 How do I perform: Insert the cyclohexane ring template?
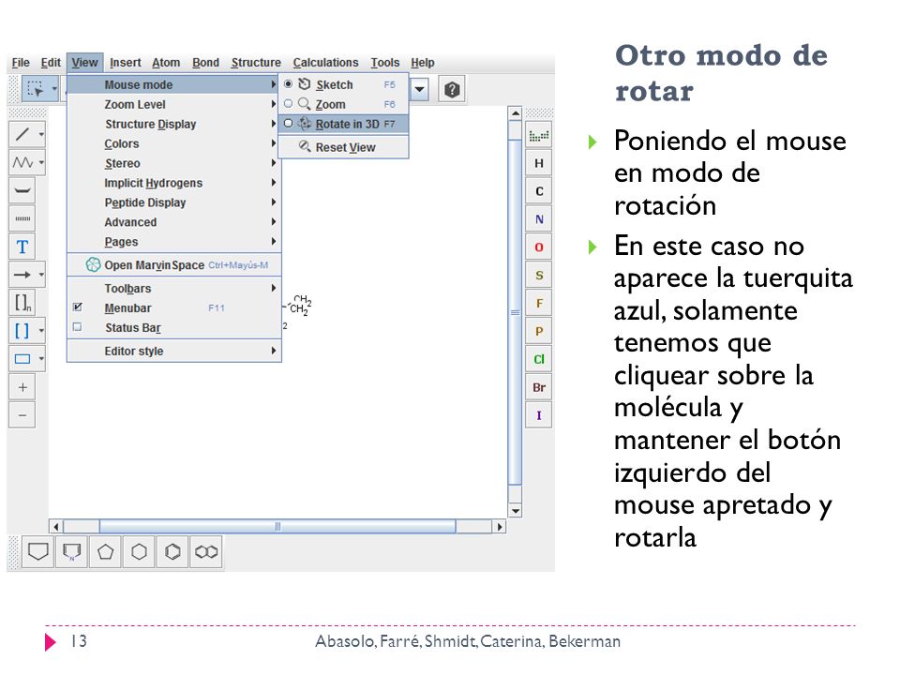pyautogui.click(x=139, y=552)
